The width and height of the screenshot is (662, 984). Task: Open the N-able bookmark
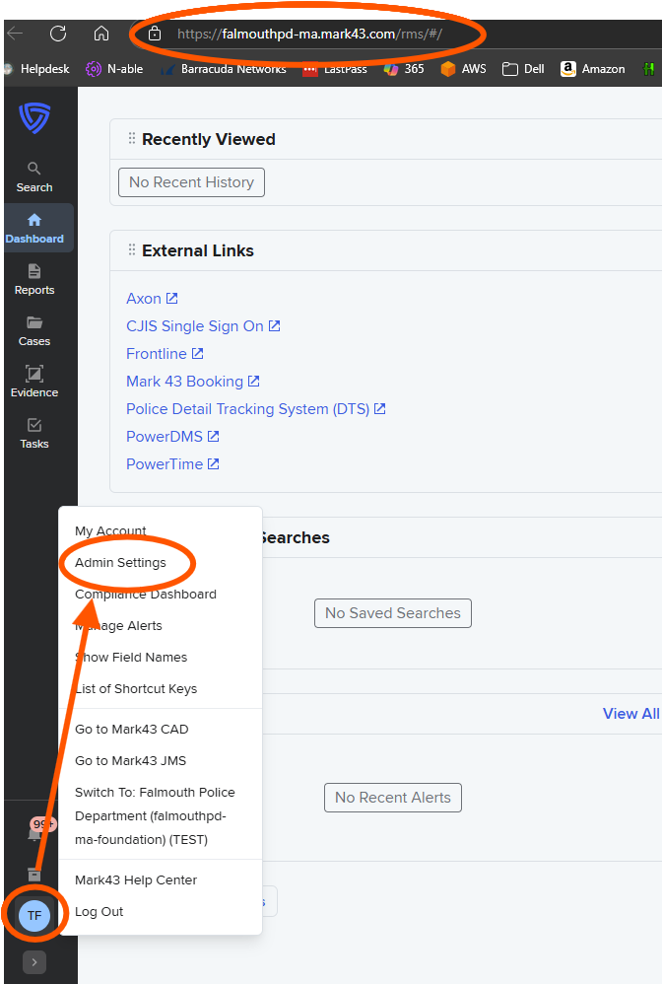114,69
